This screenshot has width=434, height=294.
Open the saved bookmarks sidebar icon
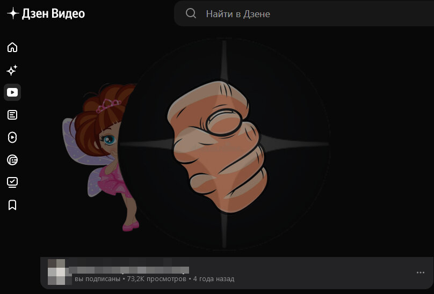12,205
